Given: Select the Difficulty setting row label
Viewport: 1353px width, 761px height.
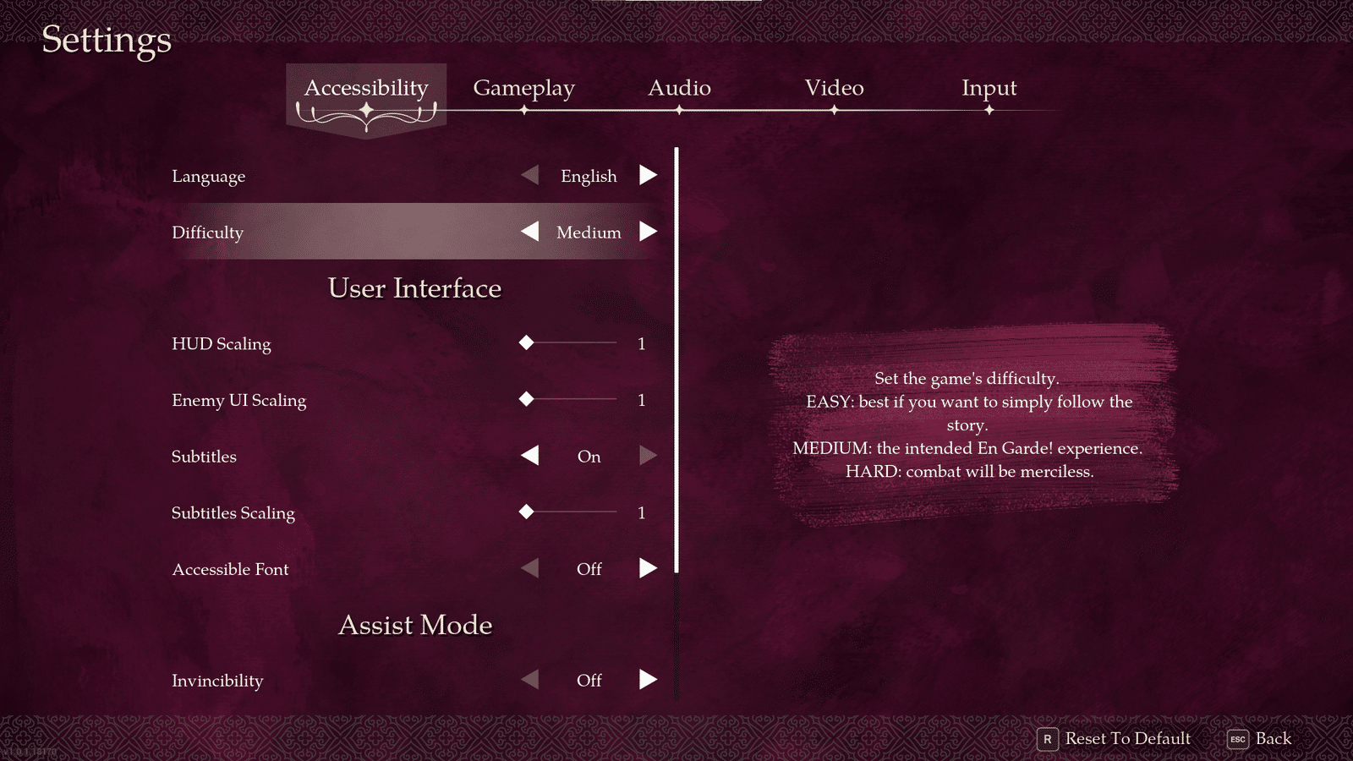Looking at the screenshot, I should (207, 233).
